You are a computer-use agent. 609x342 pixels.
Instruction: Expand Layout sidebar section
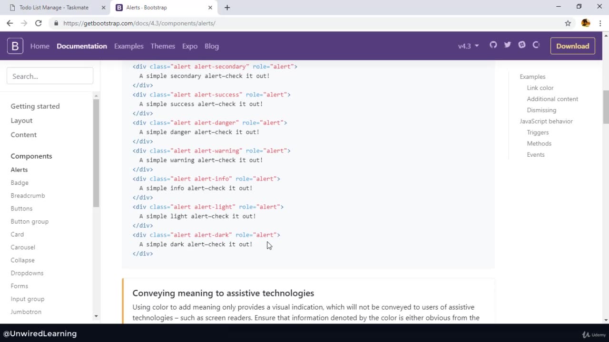tap(21, 120)
